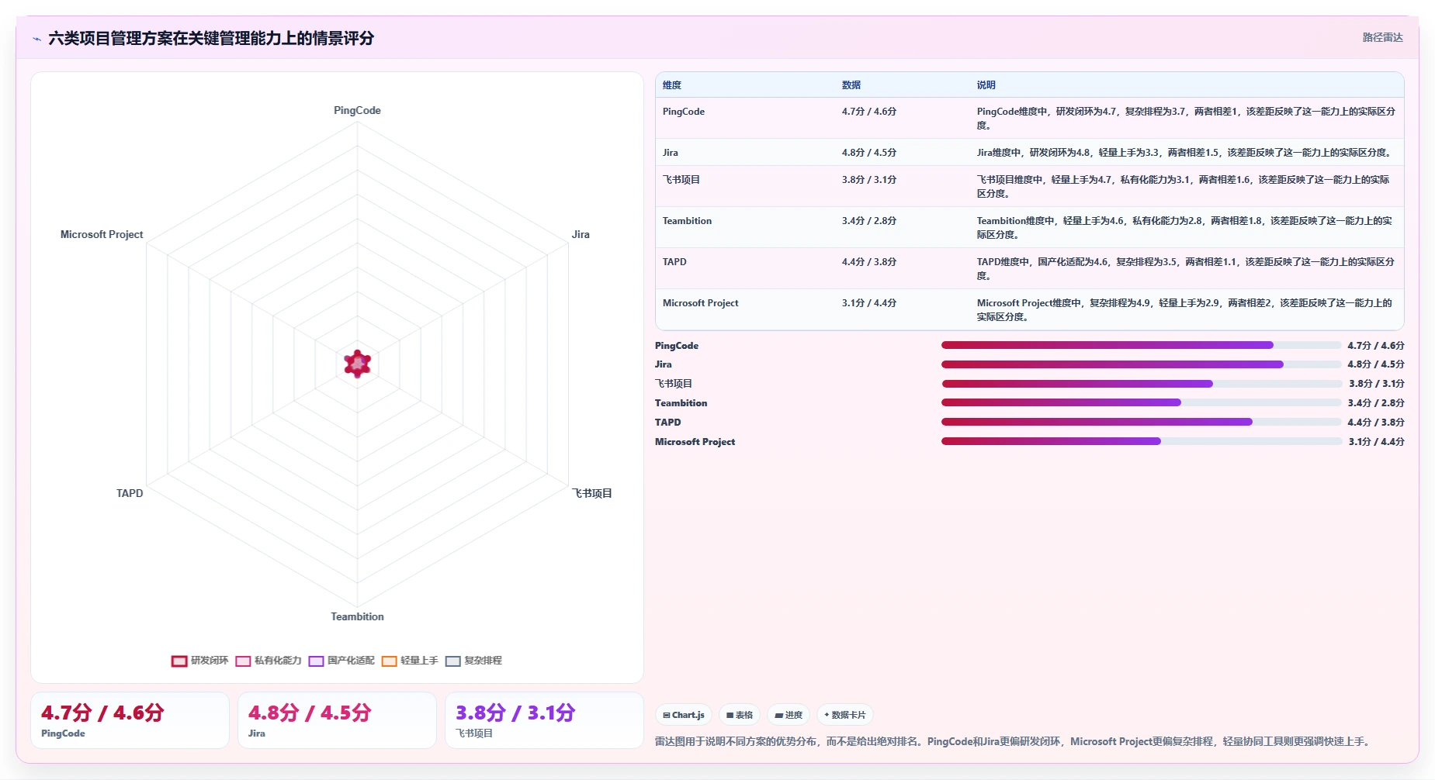
Task: Click the Microsoft Project radar axis label
Action: (102, 234)
